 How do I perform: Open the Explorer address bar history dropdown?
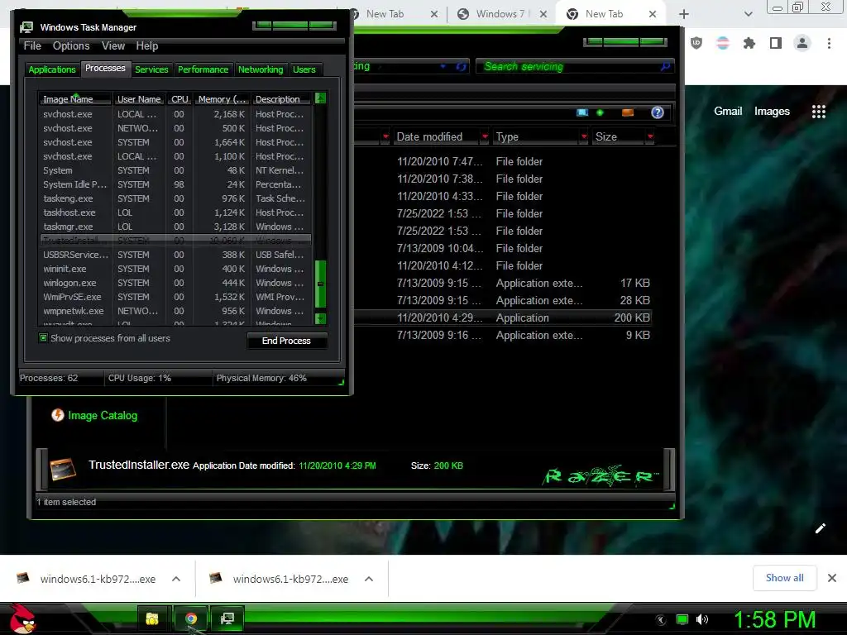(443, 66)
